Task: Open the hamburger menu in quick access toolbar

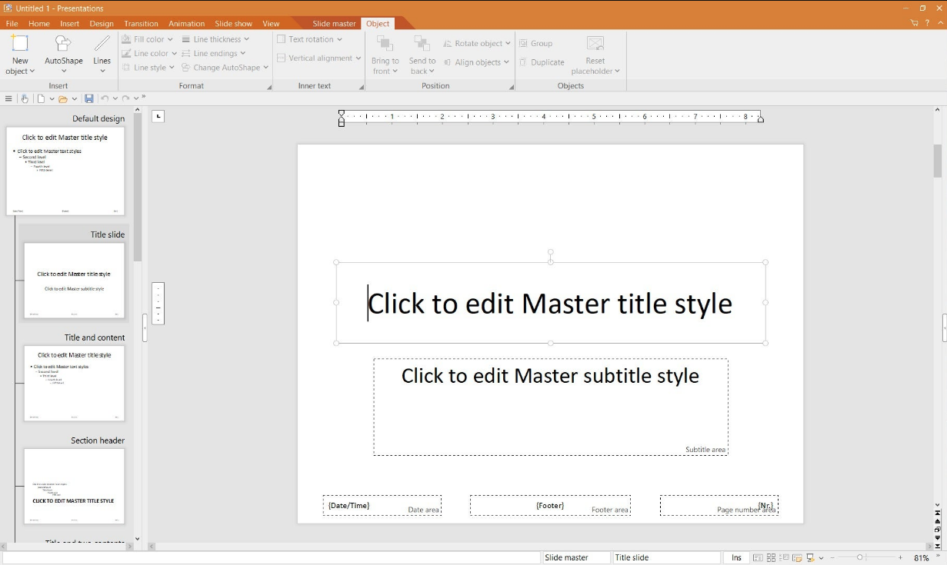Action: pyautogui.click(x=8, y=98)
